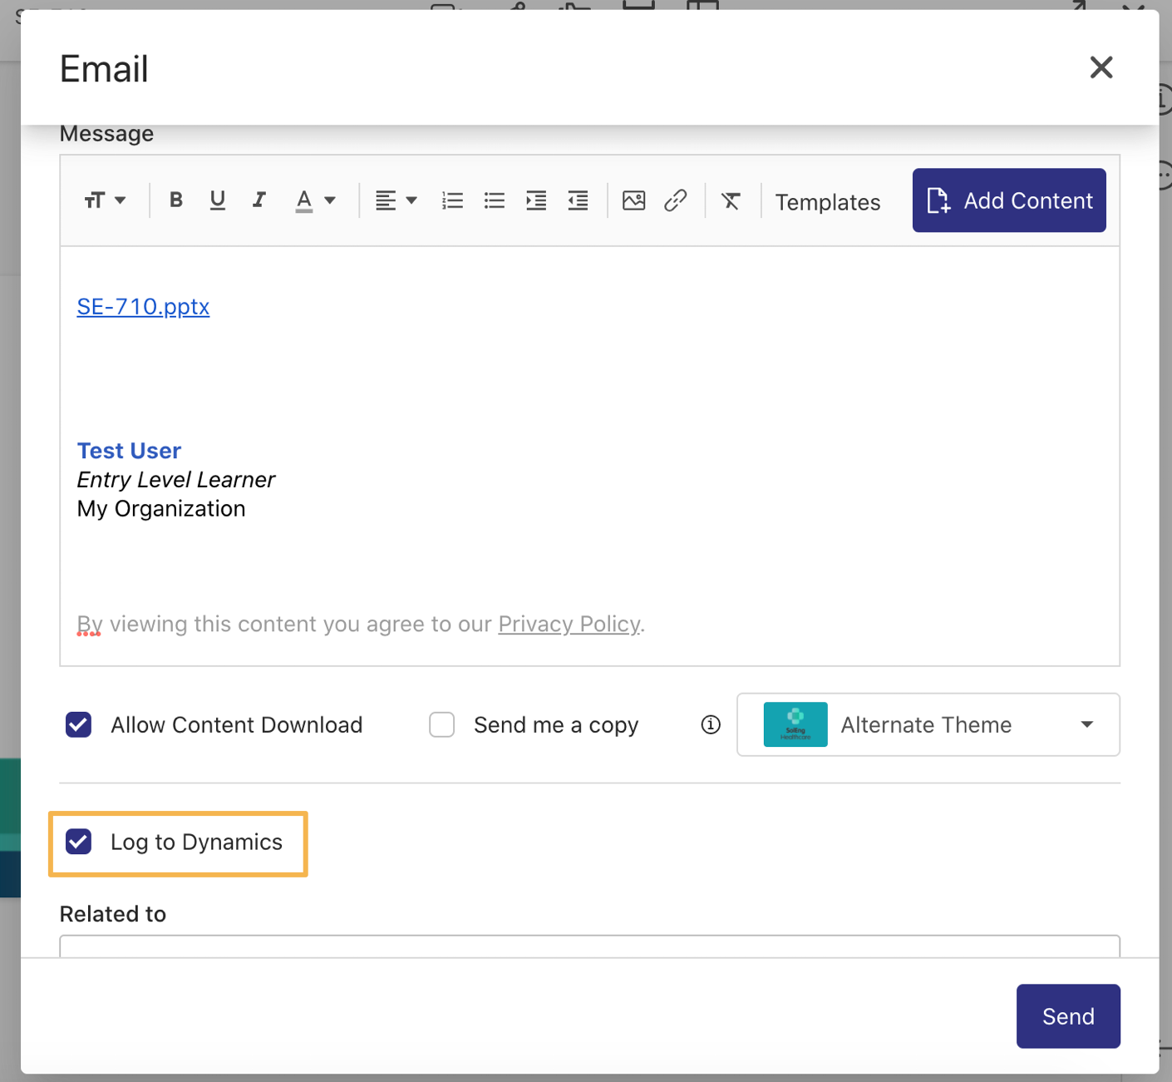Viewport: 1172px width, 1082px height.
Task: Decrease paragraph indent
Action: [x=579, y=200]
